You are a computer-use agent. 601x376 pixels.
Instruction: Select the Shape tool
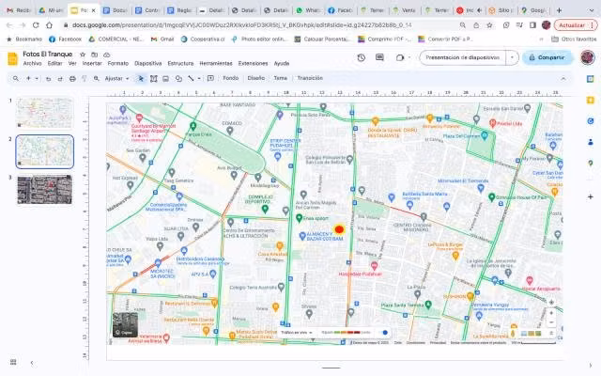tap(178, 78)
